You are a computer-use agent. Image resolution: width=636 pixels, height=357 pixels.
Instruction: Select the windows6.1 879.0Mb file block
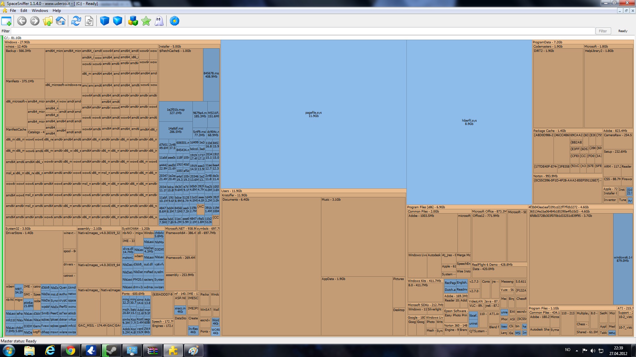click(x=623, y=259)
